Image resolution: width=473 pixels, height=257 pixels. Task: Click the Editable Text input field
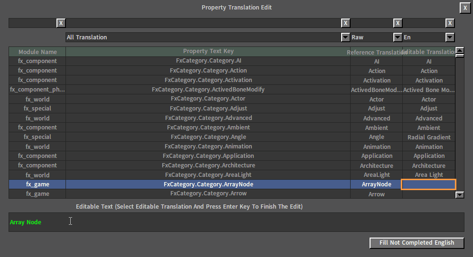click(x=236, y=222)
